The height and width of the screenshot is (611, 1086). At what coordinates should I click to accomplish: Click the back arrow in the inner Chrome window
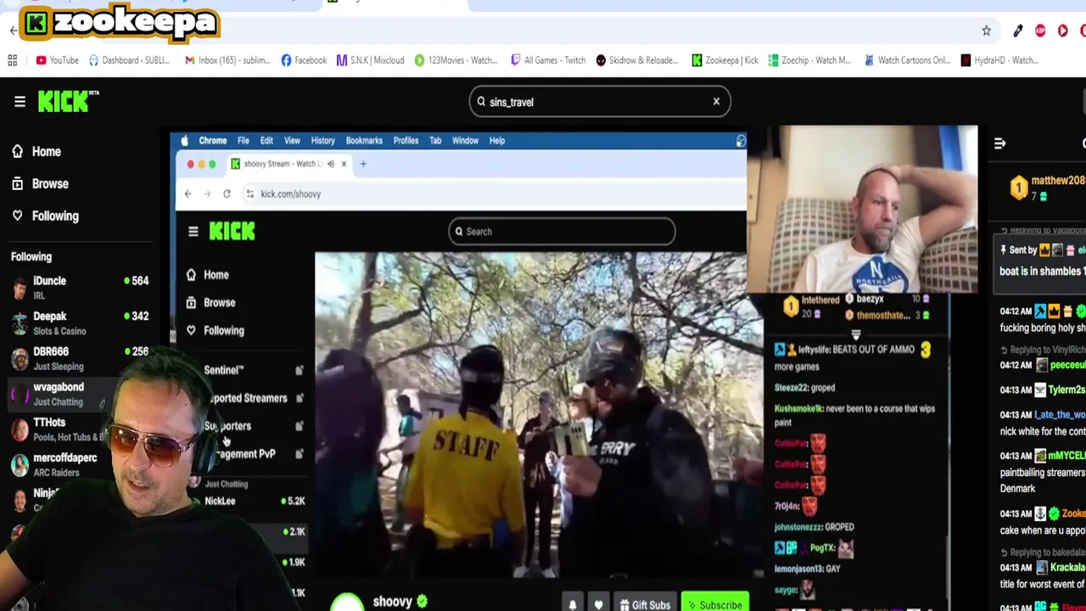click(x=188, y=194)
